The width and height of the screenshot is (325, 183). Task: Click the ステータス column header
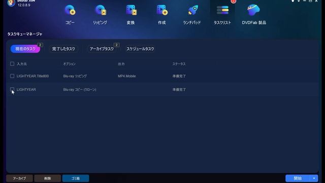(x=179, y=64)
